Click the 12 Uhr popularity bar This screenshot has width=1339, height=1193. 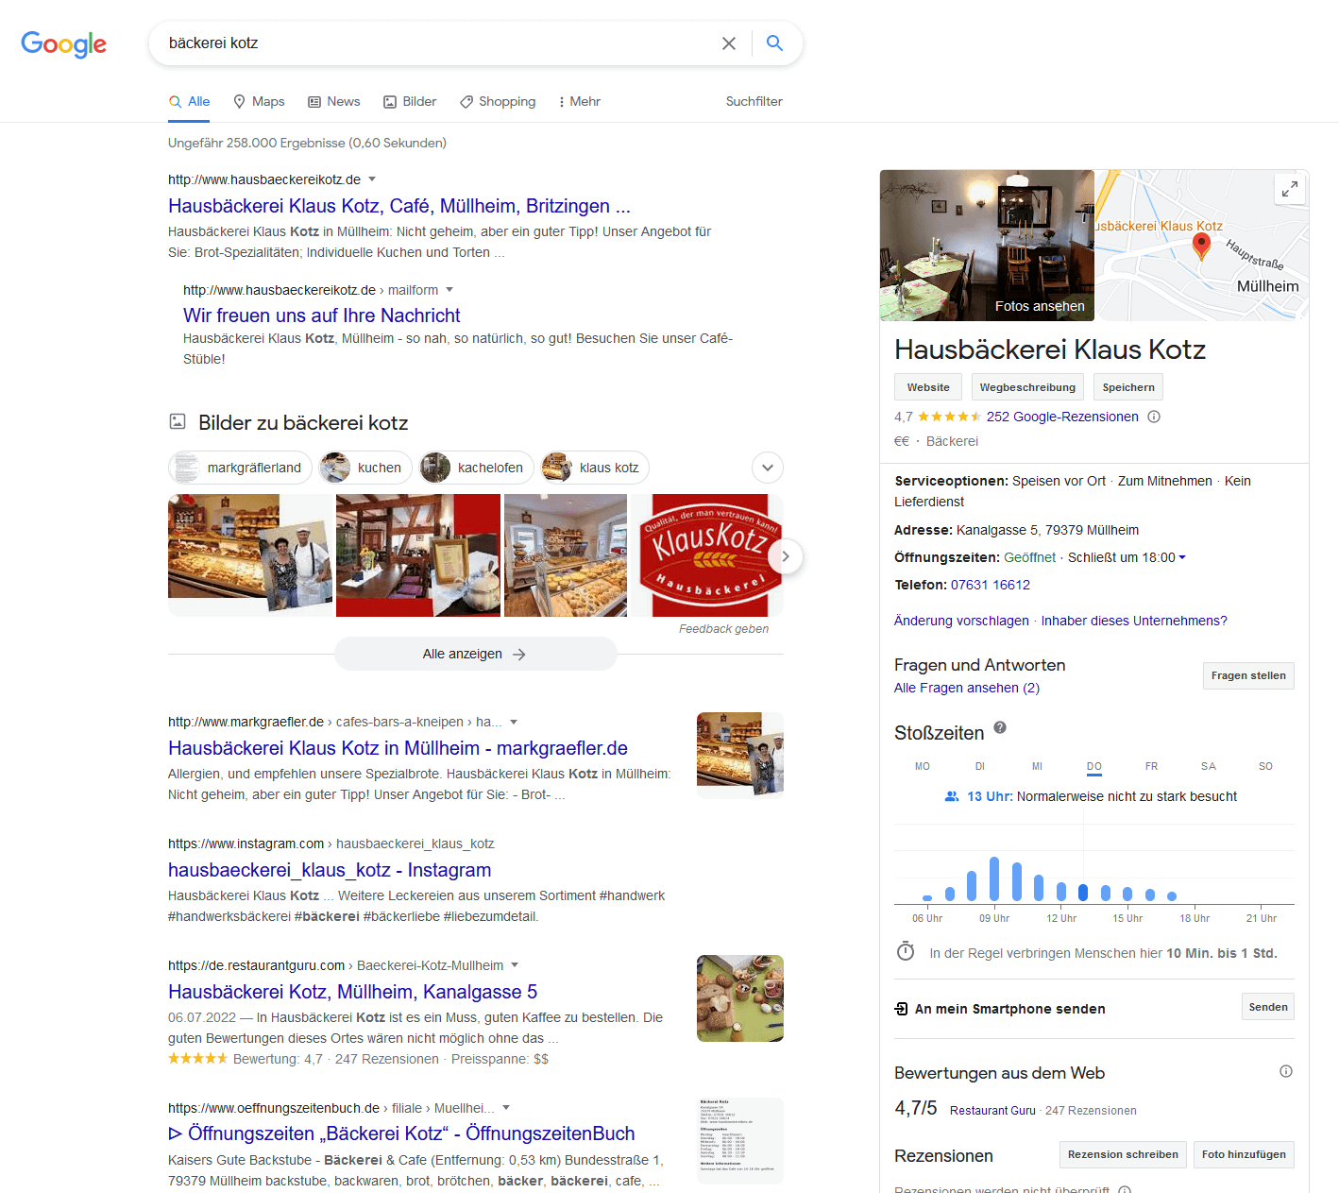click(x=1061, y=891)
